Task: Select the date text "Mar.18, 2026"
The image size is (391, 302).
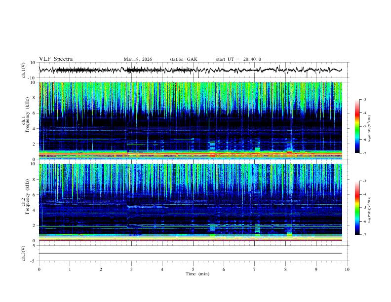Action: [138, 59]
